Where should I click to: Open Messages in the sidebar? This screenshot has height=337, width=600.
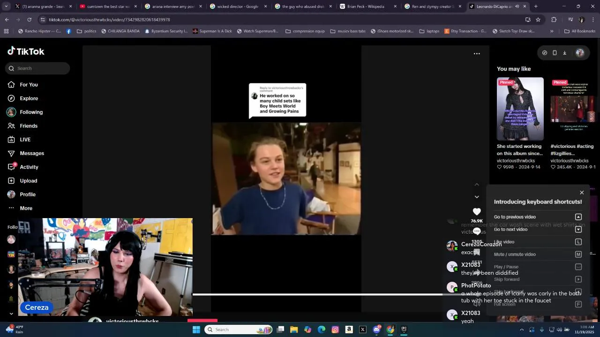(x=32, y=154)
